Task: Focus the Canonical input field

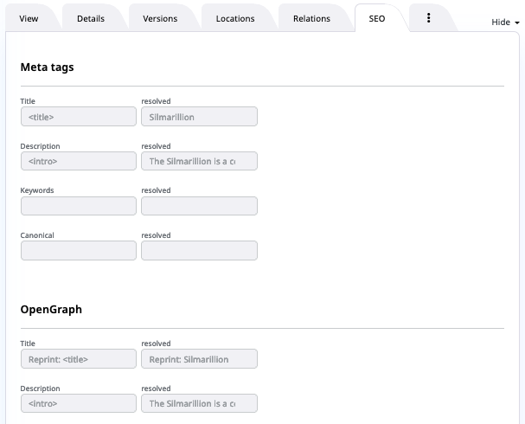Action: tap(78, 251)
